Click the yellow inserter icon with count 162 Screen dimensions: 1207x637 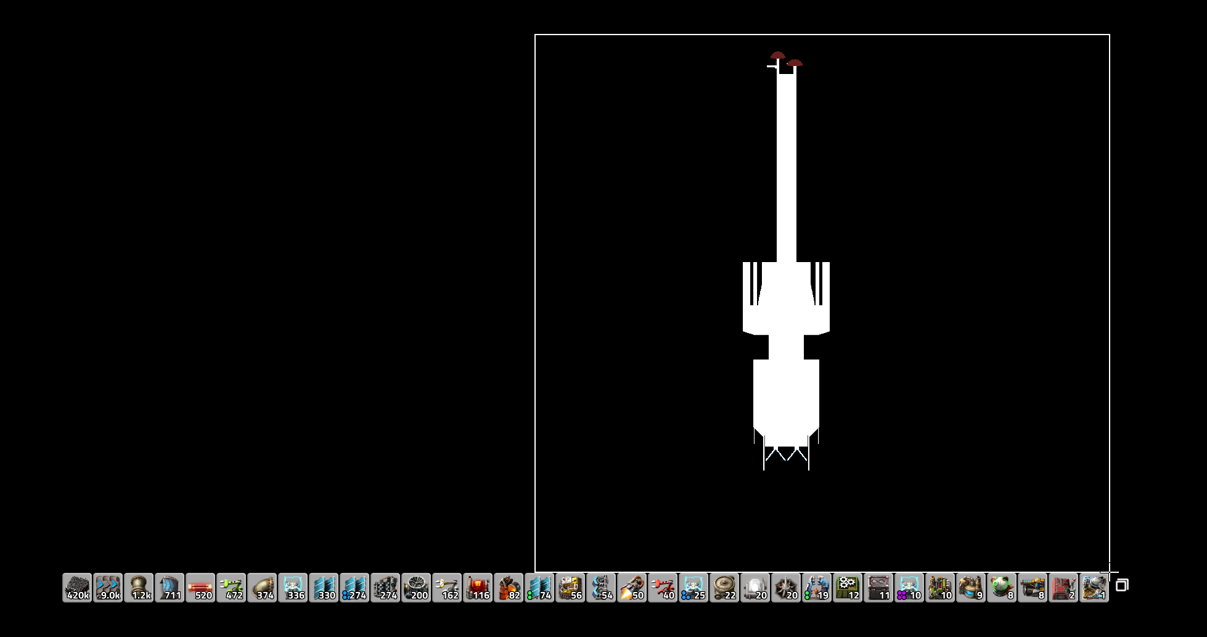[447, 588]
